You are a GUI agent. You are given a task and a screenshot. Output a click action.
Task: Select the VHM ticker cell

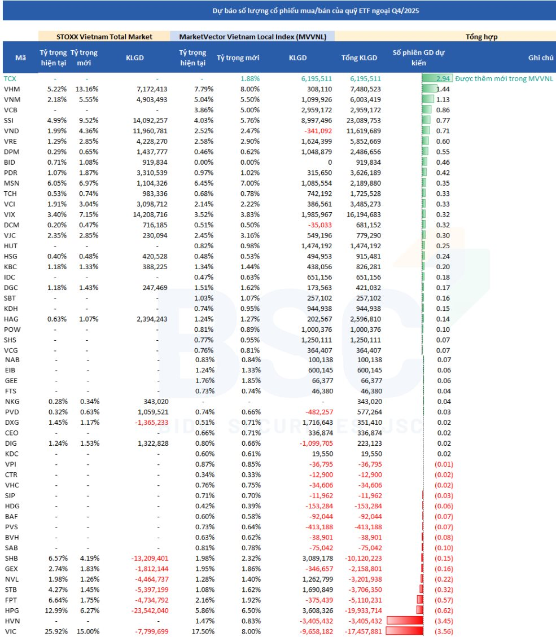(11, 89)
